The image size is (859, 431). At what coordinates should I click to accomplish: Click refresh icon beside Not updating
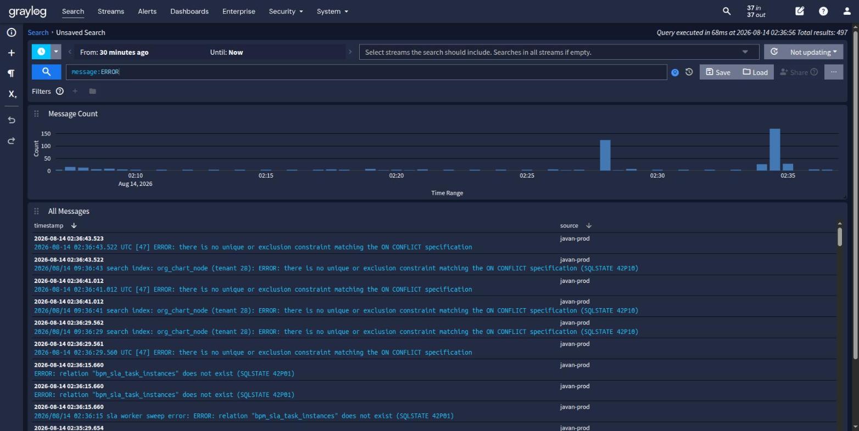click(x=774, y=52)
